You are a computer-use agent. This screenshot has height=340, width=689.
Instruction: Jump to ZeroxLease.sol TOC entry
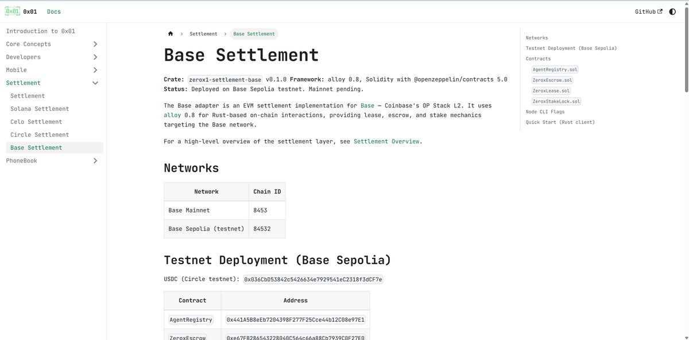[x=551, y=91]
